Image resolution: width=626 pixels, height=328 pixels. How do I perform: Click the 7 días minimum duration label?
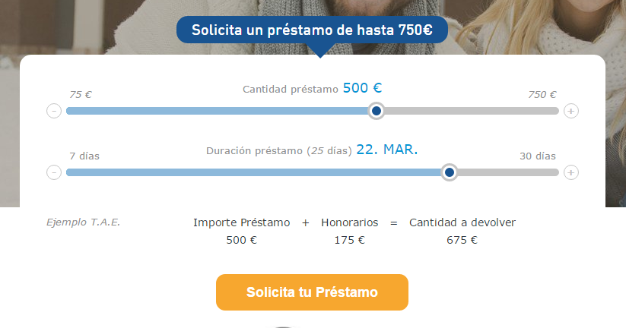[84, 156]
